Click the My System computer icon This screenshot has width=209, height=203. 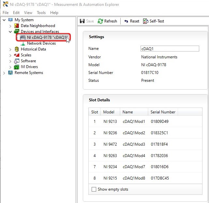tap(10, 20)
